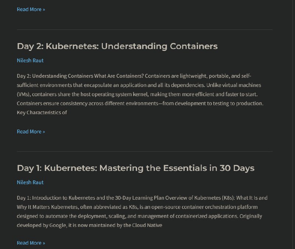
Task: Open the 'Day 2: Kubernetes: Understanding Containers' post title
Action: (117, 46)
